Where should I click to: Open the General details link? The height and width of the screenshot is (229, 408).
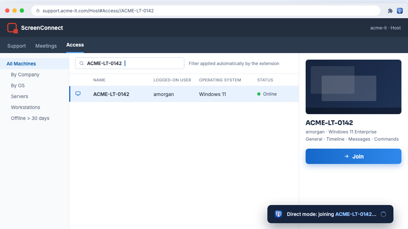point(314,139)
